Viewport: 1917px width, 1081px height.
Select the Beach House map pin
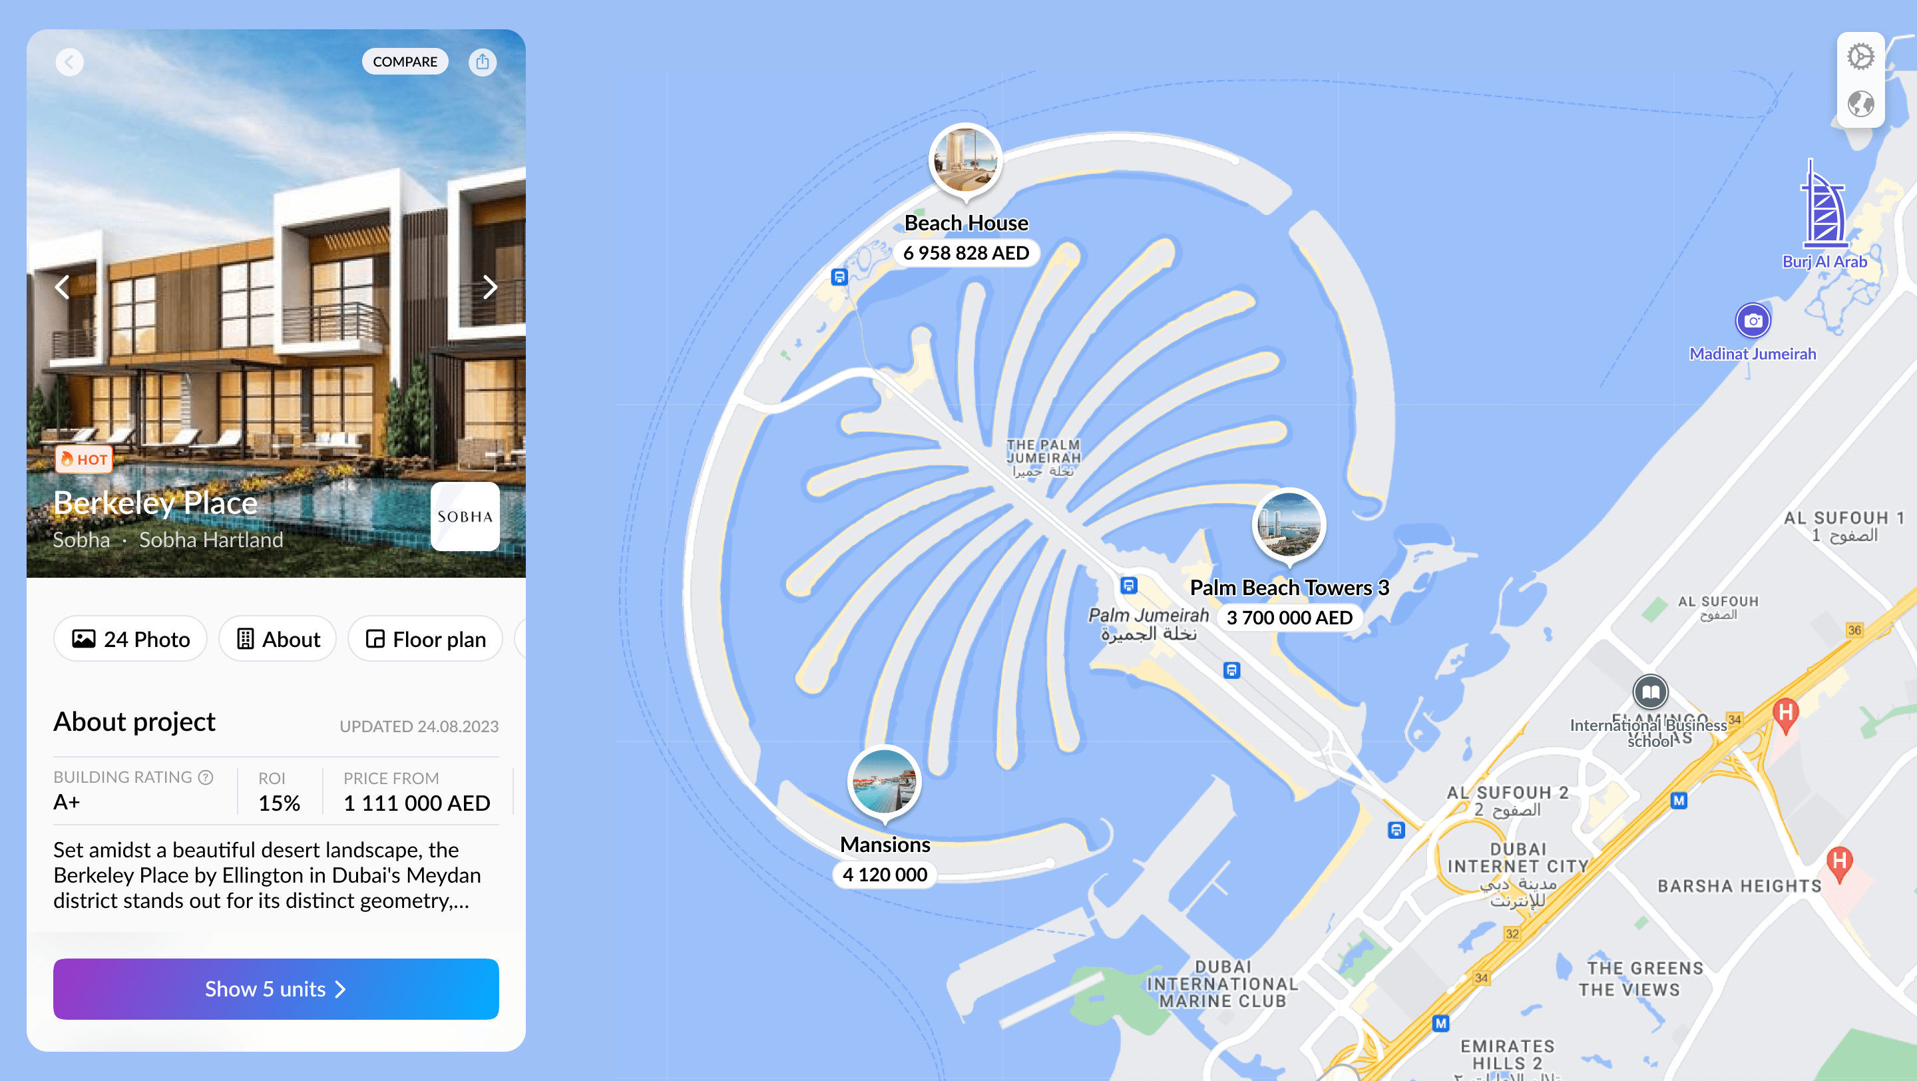[966, 162]
